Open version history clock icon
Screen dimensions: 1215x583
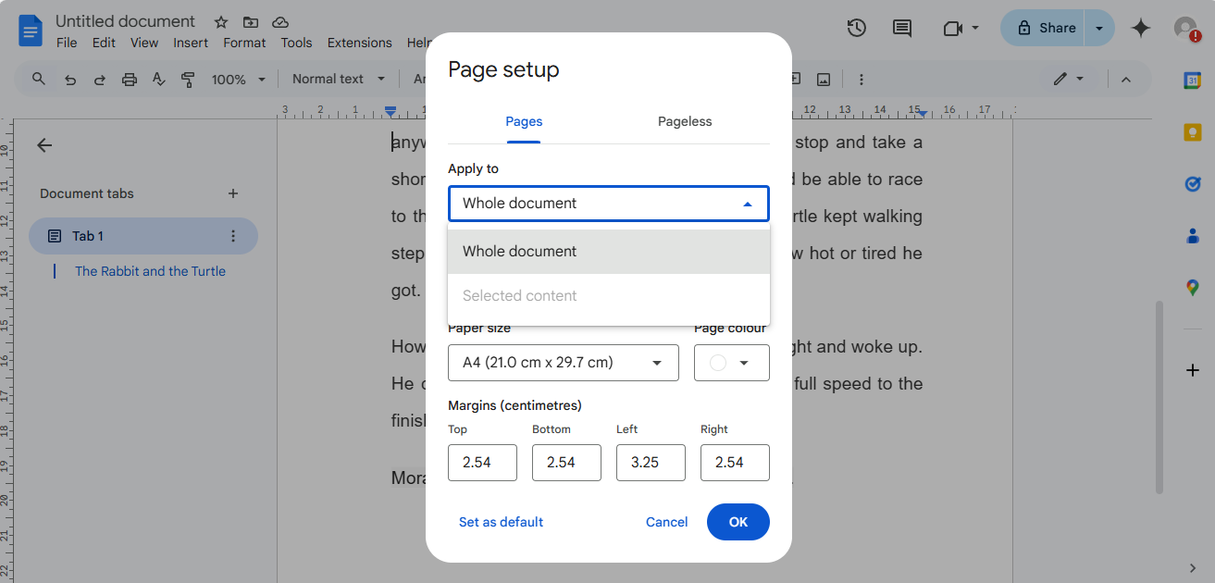pos(856,28)
